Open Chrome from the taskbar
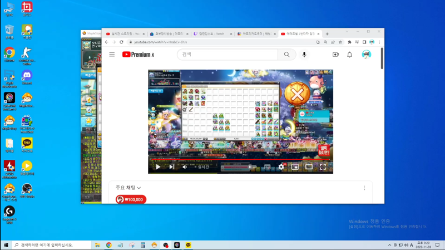Screen dimensions: 445x250 (108, 245)
